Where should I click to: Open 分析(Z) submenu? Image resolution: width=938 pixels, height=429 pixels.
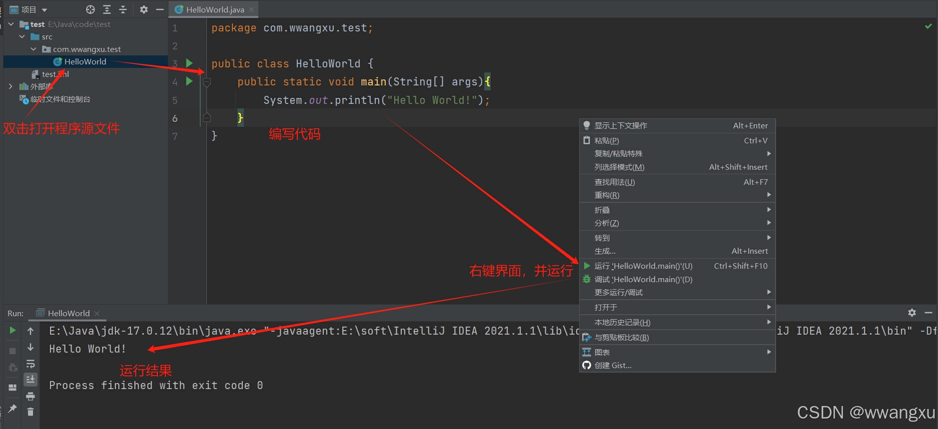[x=677, y=223]
